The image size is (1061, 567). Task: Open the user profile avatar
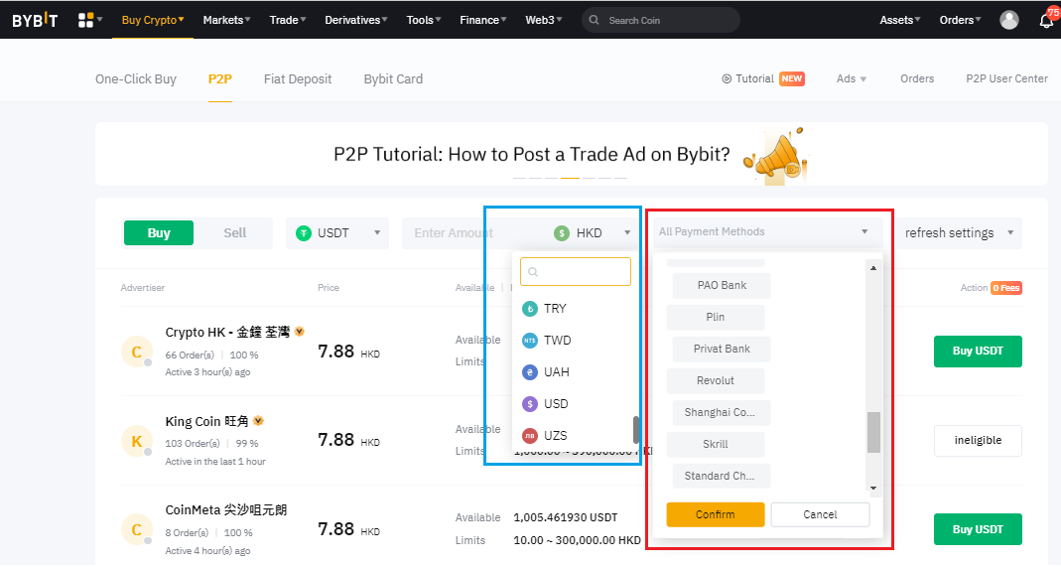coord(1009,20)
